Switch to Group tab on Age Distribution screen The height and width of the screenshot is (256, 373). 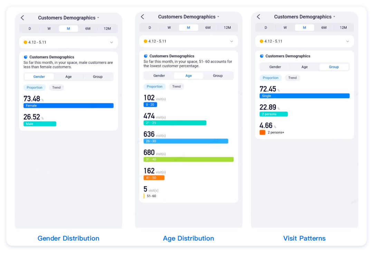[218, 76]
